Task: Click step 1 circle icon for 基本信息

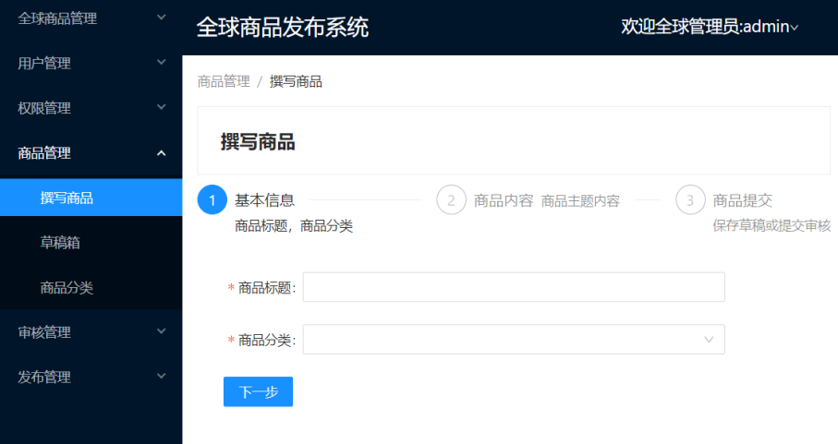Action: point(213,200)
